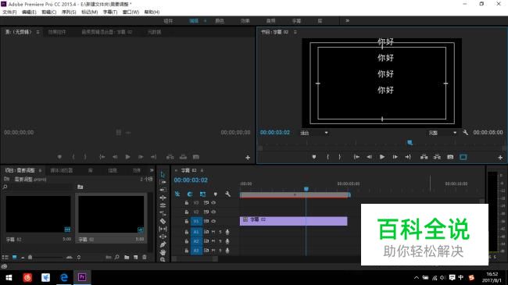Image resolution: width=508 pixels, height=285 pixels.
Task: Select the purple 字幕 02 clip on the timeline
Action: click(x=294, y=221)
